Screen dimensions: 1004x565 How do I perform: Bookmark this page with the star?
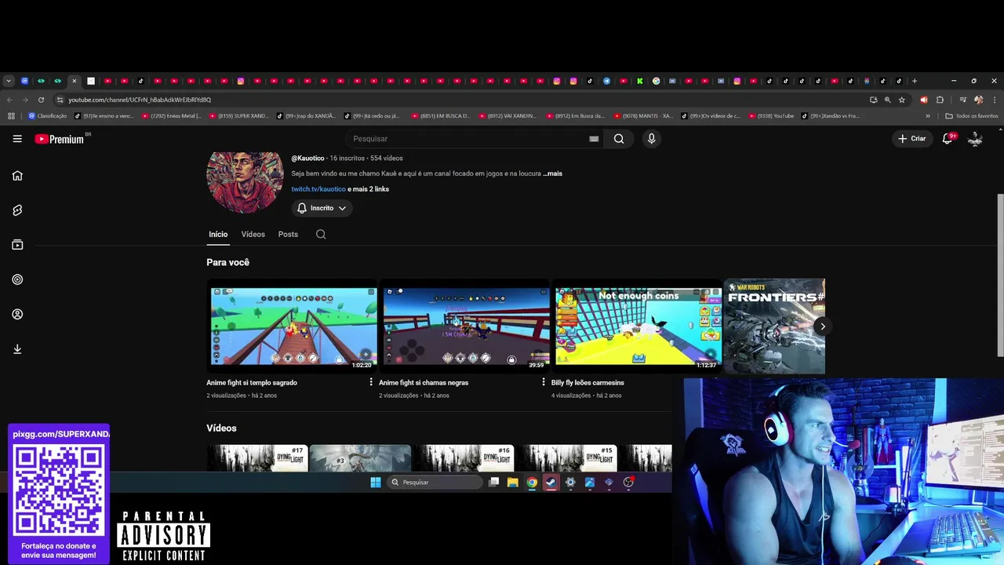click(x=902, y=100)
